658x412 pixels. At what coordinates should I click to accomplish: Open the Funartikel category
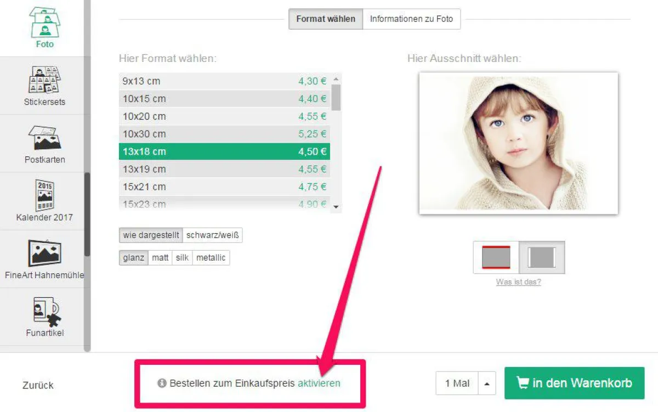[x=44, y=313]
